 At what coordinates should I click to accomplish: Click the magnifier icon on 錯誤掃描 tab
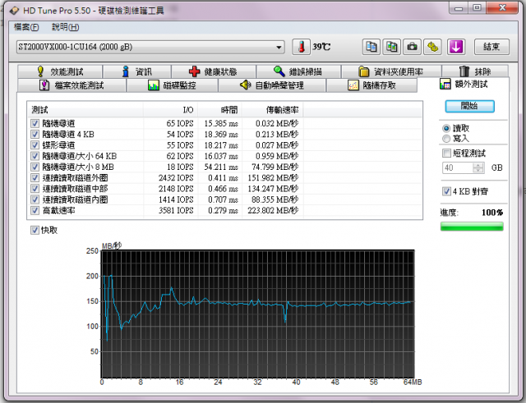point(279,71)
